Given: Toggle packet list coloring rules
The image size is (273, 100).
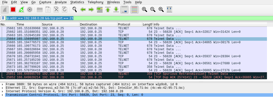Looking at the screenshot, I should click(x=134, y=9).
